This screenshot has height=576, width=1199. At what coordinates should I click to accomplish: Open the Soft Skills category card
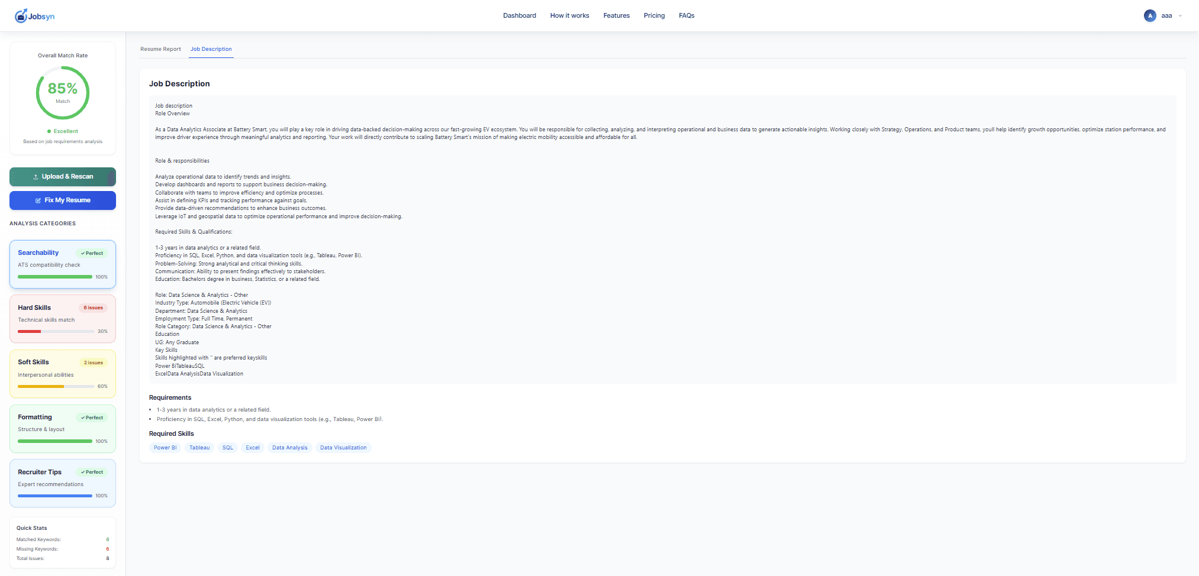coord(62,374)
